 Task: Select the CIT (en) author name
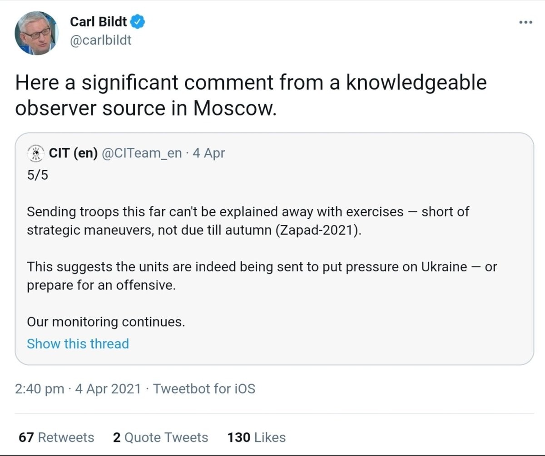pos(73,153)
